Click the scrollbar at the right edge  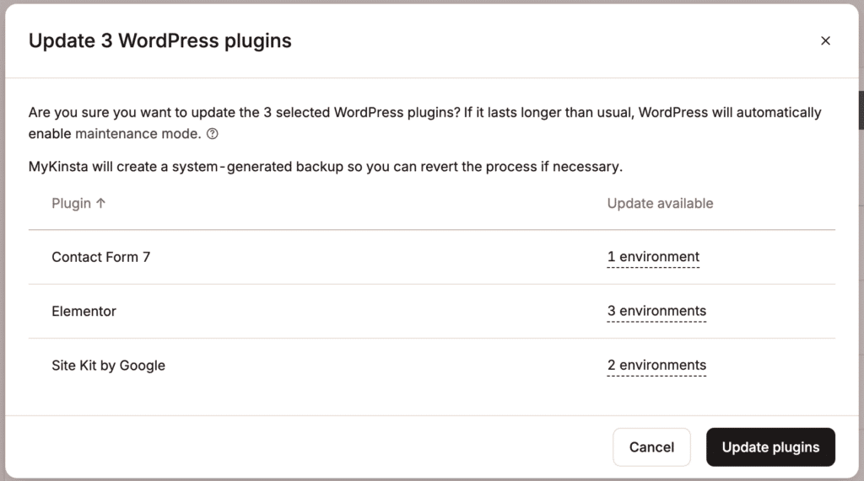[861, 110]
